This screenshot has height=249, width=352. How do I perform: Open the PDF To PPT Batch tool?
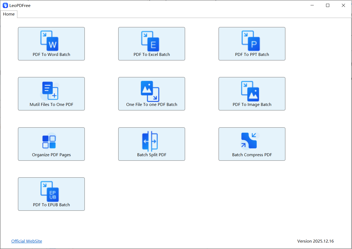coord(252,44)
